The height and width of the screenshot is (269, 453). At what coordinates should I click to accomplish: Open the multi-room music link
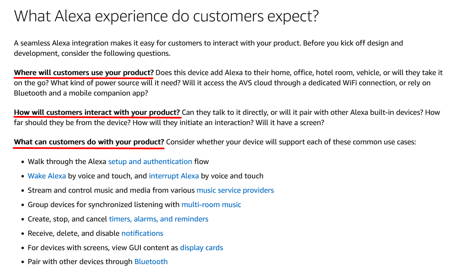pos(211,205)
